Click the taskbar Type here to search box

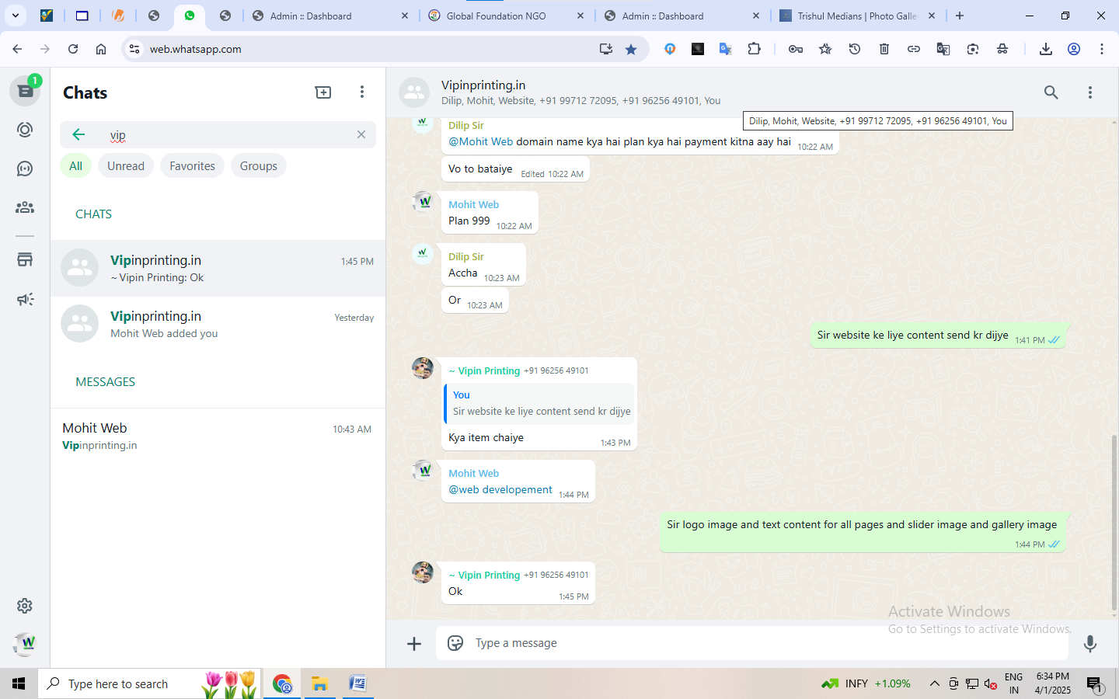pos(149,683)
